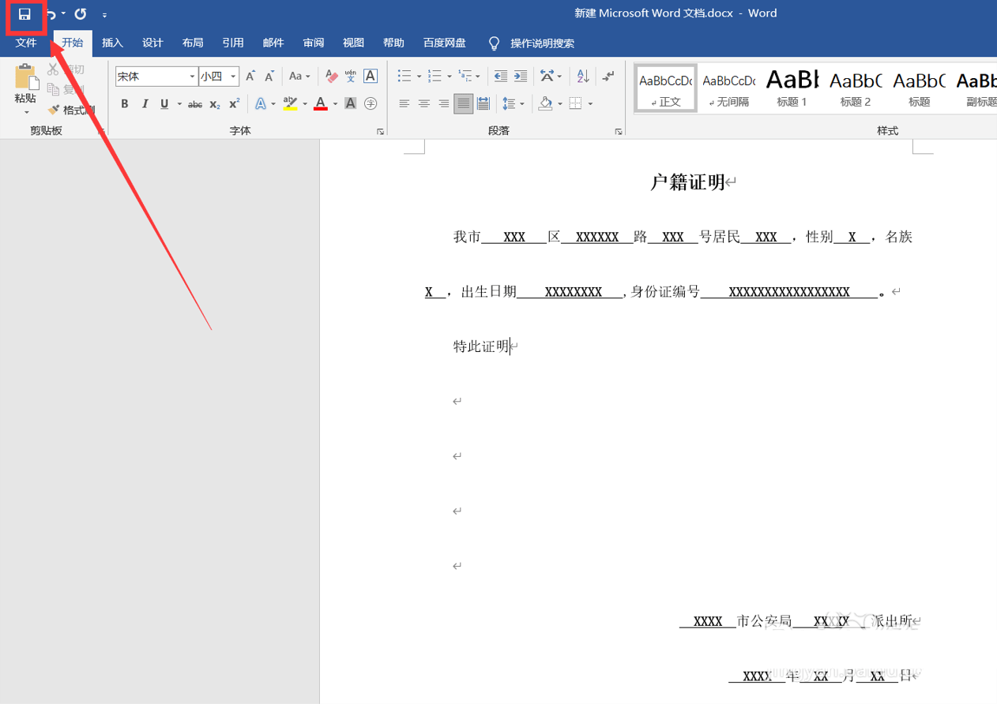Click the phonetic guide wén icon
Viewport: 997px width, 704px height.
(351, 77)
